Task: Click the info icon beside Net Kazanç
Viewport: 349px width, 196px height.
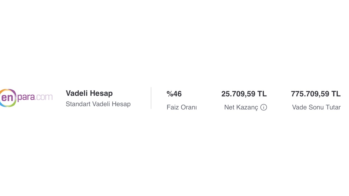Action: (x=264, y=107)
